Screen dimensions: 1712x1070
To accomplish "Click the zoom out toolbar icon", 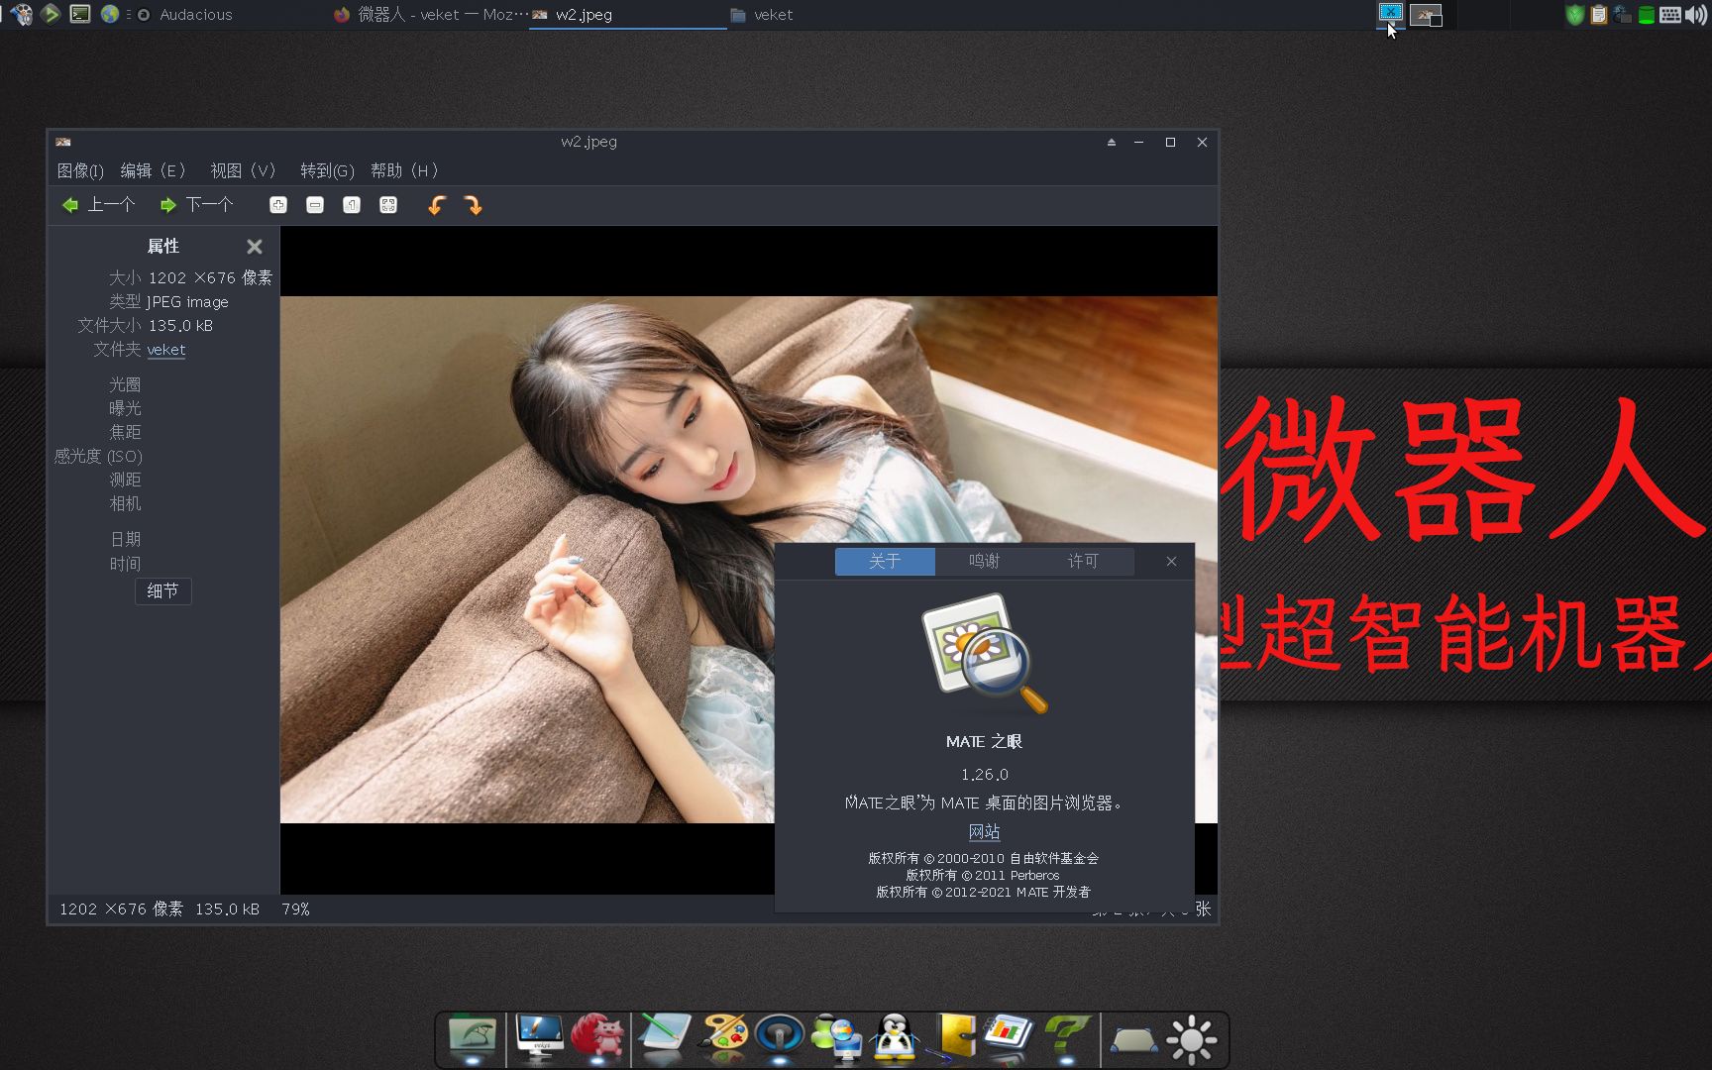I will pos(315,205).
